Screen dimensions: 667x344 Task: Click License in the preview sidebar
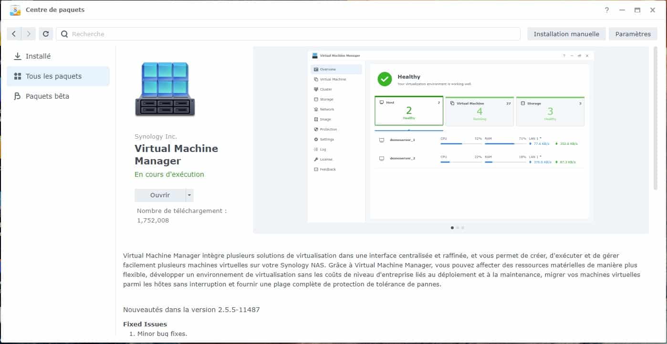[x=336, y=160]
